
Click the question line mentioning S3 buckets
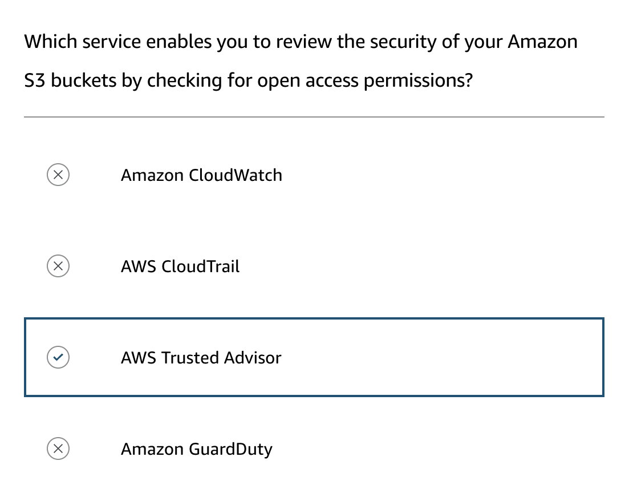pyautogui.click(x=249, y=80)
